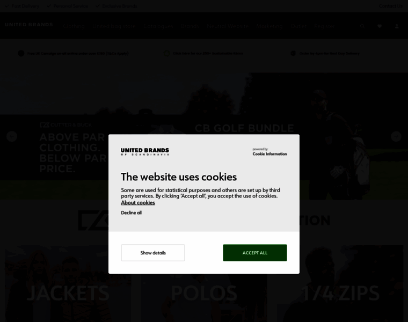Open the wishlist heart icon
Viewport: 408px width, 322px height.
pos(380,26)
